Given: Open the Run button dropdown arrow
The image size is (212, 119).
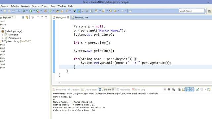Looking at the screenshot, I should [34, 11].
